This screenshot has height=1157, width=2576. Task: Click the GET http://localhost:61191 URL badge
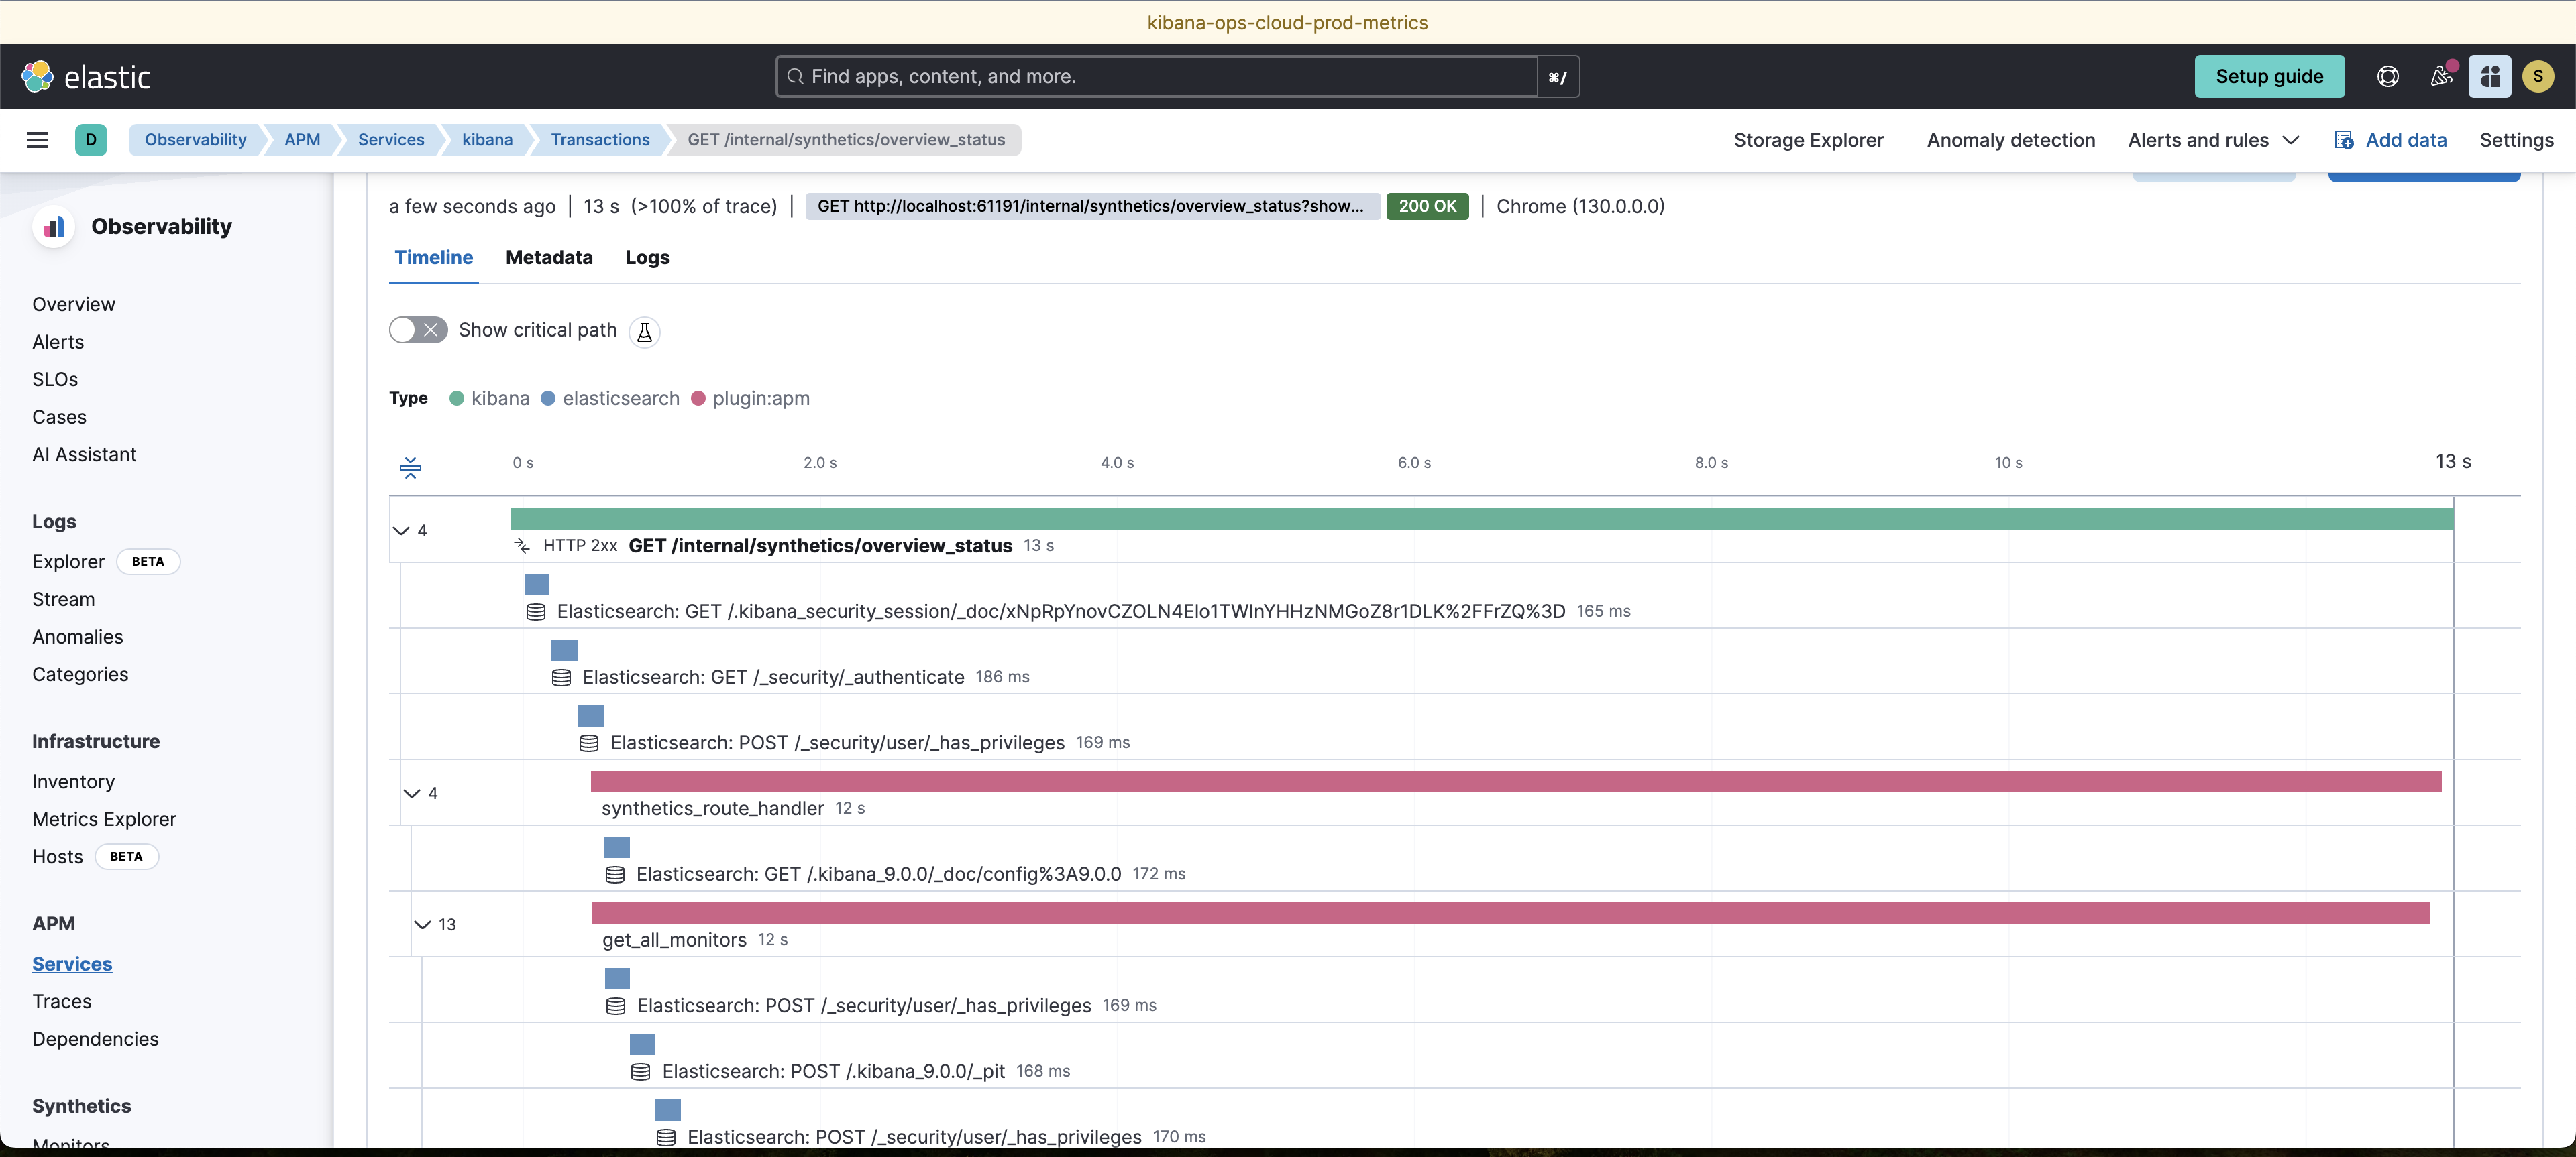[1093, 207]
